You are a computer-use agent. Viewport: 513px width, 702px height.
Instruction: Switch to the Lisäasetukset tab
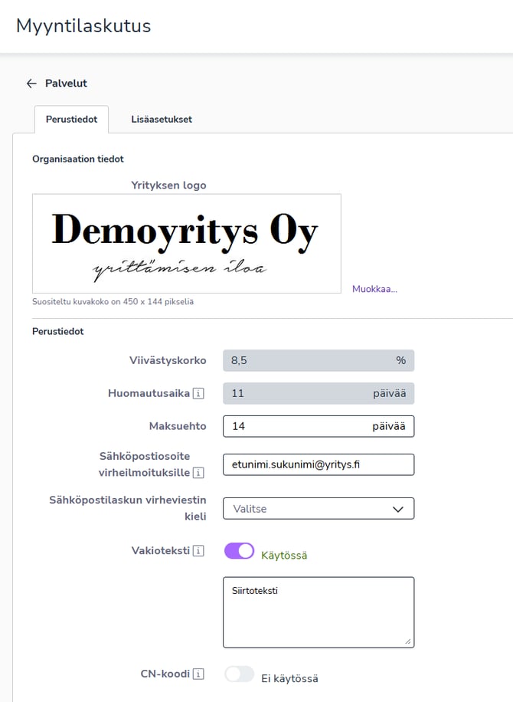click(161, 120)
